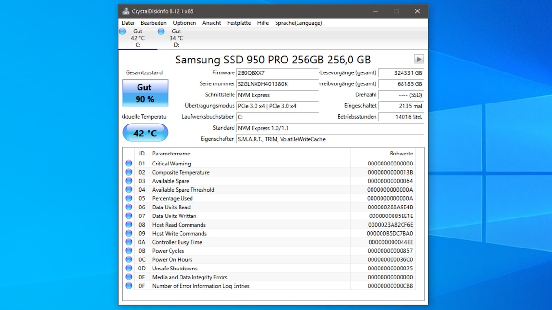Click status orb for Available Spare row
This screenshot has width=552, height=310.
pos(129,181)
